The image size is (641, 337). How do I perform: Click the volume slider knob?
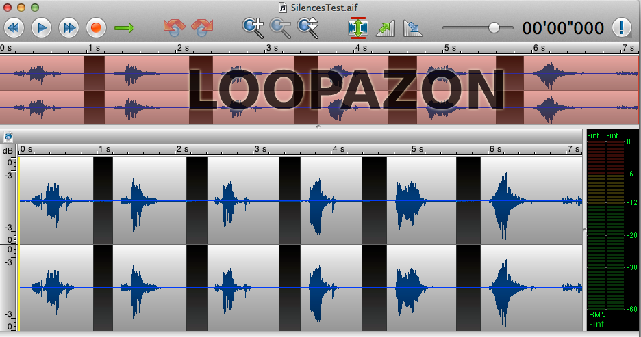[x=493, y=28]
